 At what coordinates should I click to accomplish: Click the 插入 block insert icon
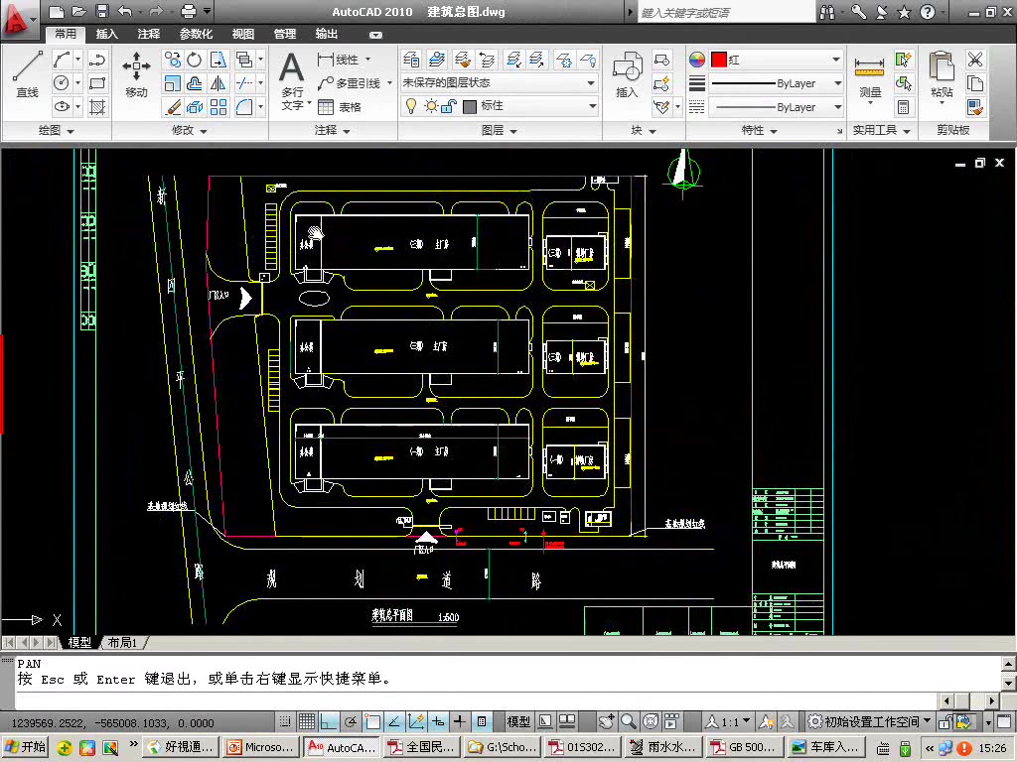tap(628, 74)
